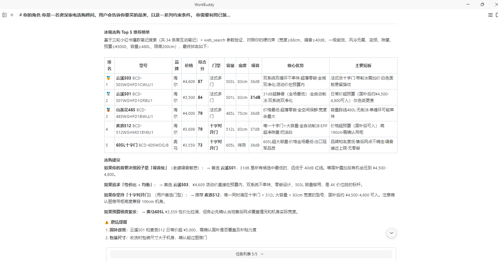Click the 75cm width cell
The image size is (498, 261).
(x=242, y=113)
